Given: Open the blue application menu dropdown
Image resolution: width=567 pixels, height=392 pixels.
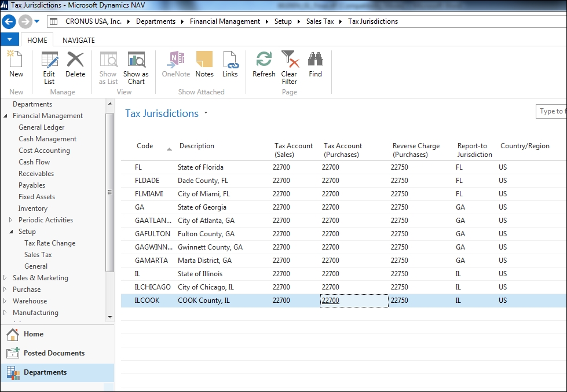Looking at the screenshot, I should click(x=10, y=40).
